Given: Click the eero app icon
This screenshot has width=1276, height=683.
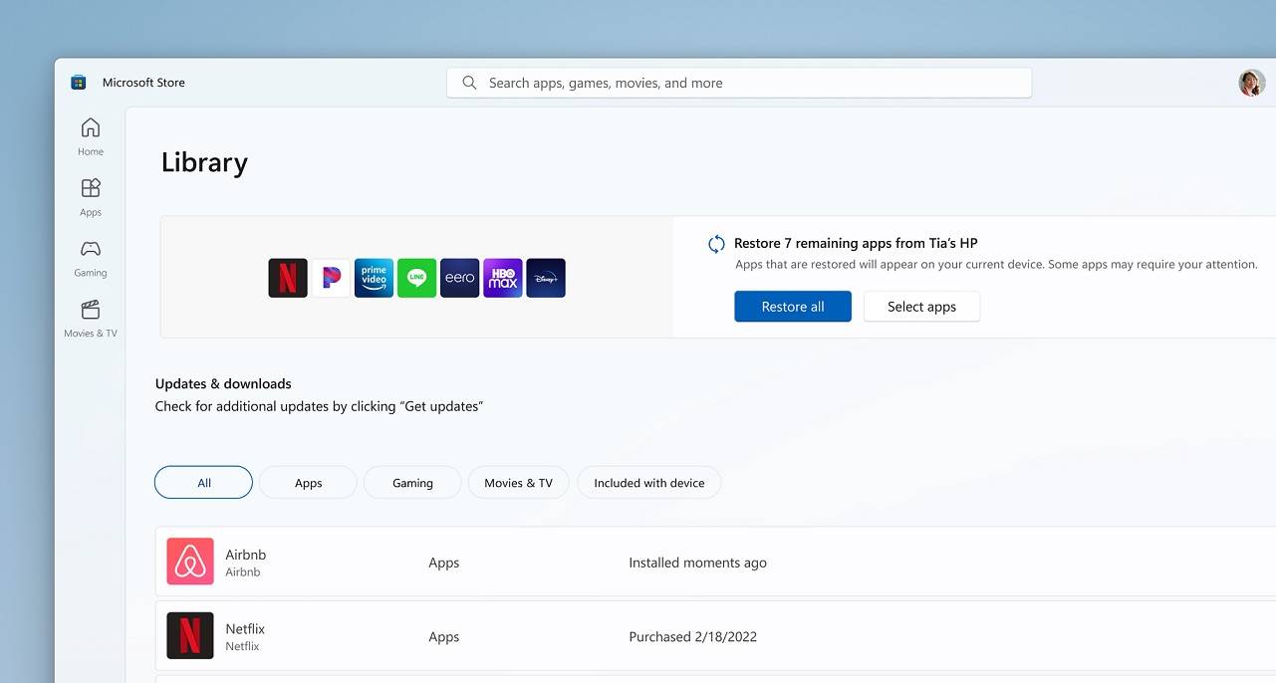Looking at the screenshot, I should pos(459,278).
